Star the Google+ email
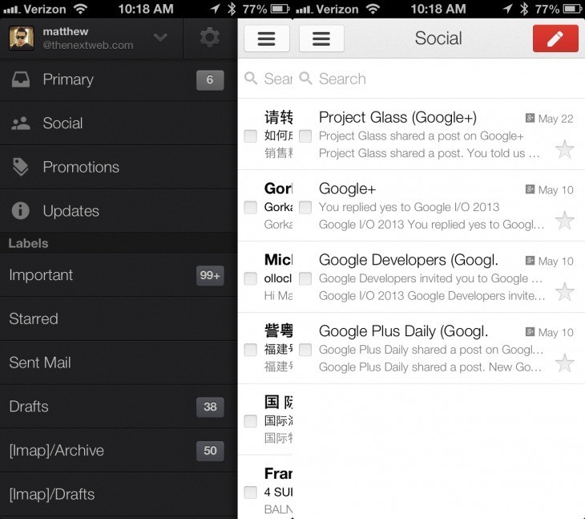The image size is (585, 519). pos(565,221)
